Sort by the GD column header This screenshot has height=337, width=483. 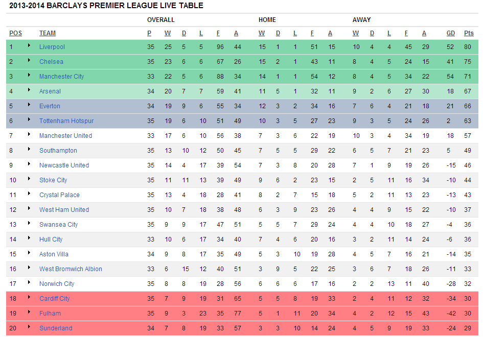pos(450,33)
